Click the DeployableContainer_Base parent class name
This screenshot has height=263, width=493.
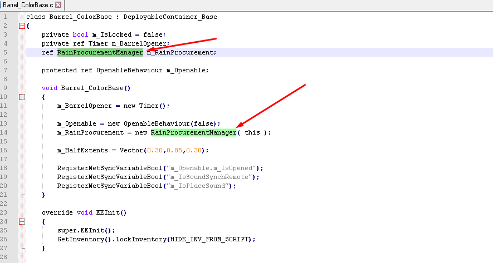click(170, 17)
